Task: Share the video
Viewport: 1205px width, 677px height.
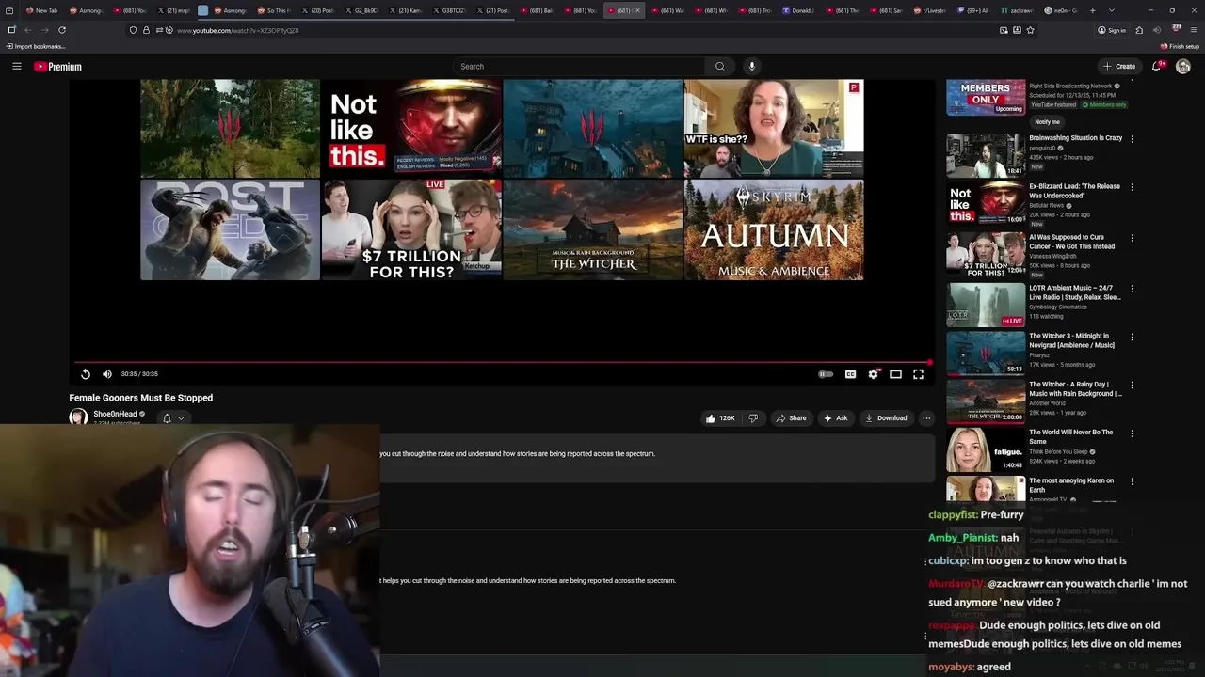Action: 791,418
